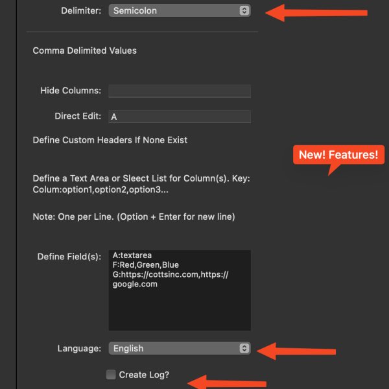The height and width of the screenshot is (389, 389).
Task: Focus the Direct Edit field containing A
Action: (x=180, y=117)
